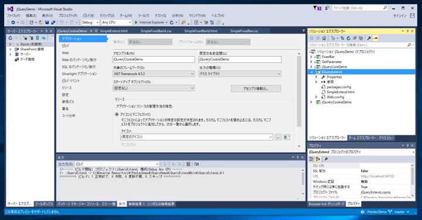Open the ファイル(F) menu

tap(13, 16)
